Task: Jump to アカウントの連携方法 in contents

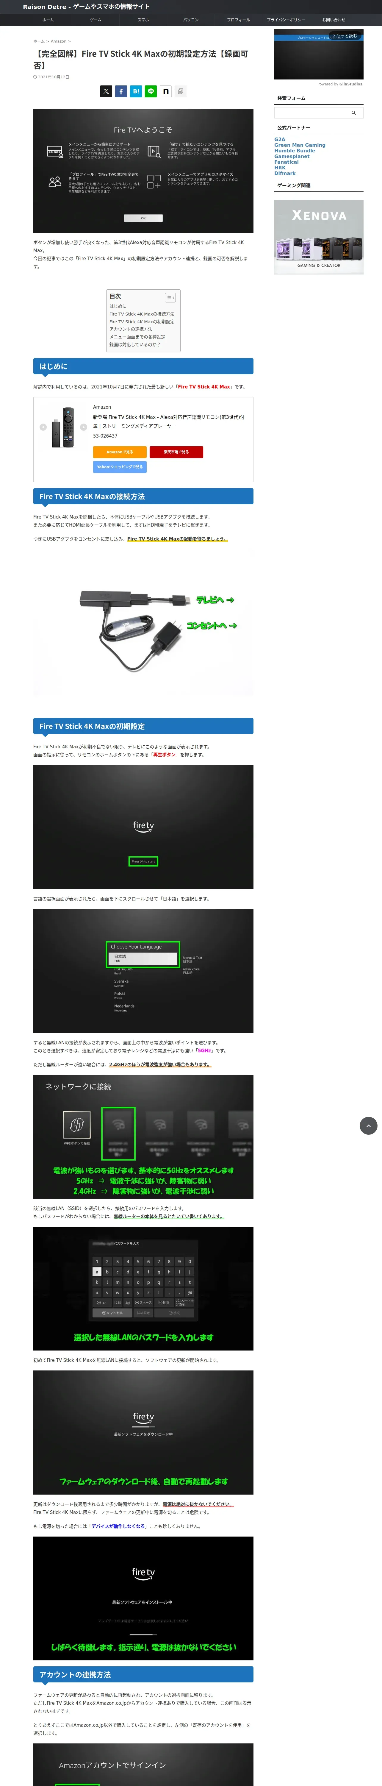Action: [130, 329]
